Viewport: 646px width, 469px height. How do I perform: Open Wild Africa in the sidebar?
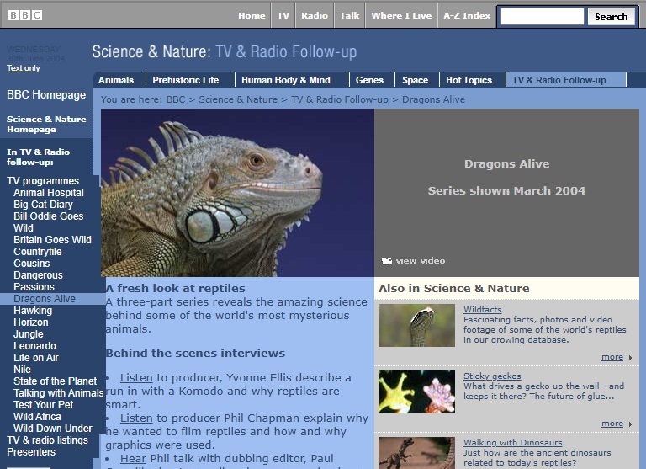tap(37, 417)
